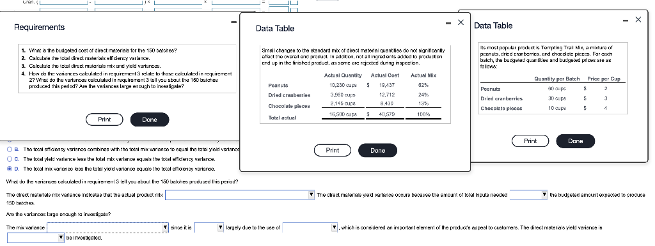The width and height of the screenshot is (655, 246).
Task: Minimize the right Data Table dialog
Action: coord(625,20)
